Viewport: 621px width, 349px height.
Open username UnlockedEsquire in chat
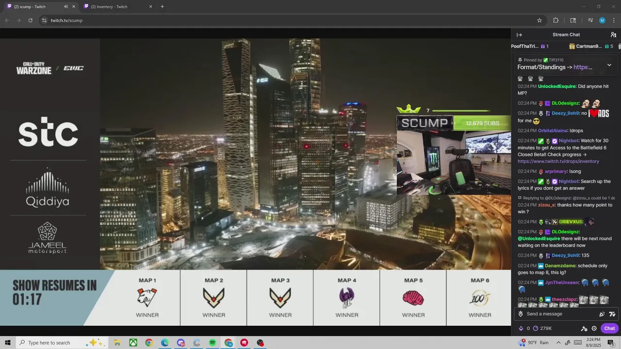tap(557, 86)
